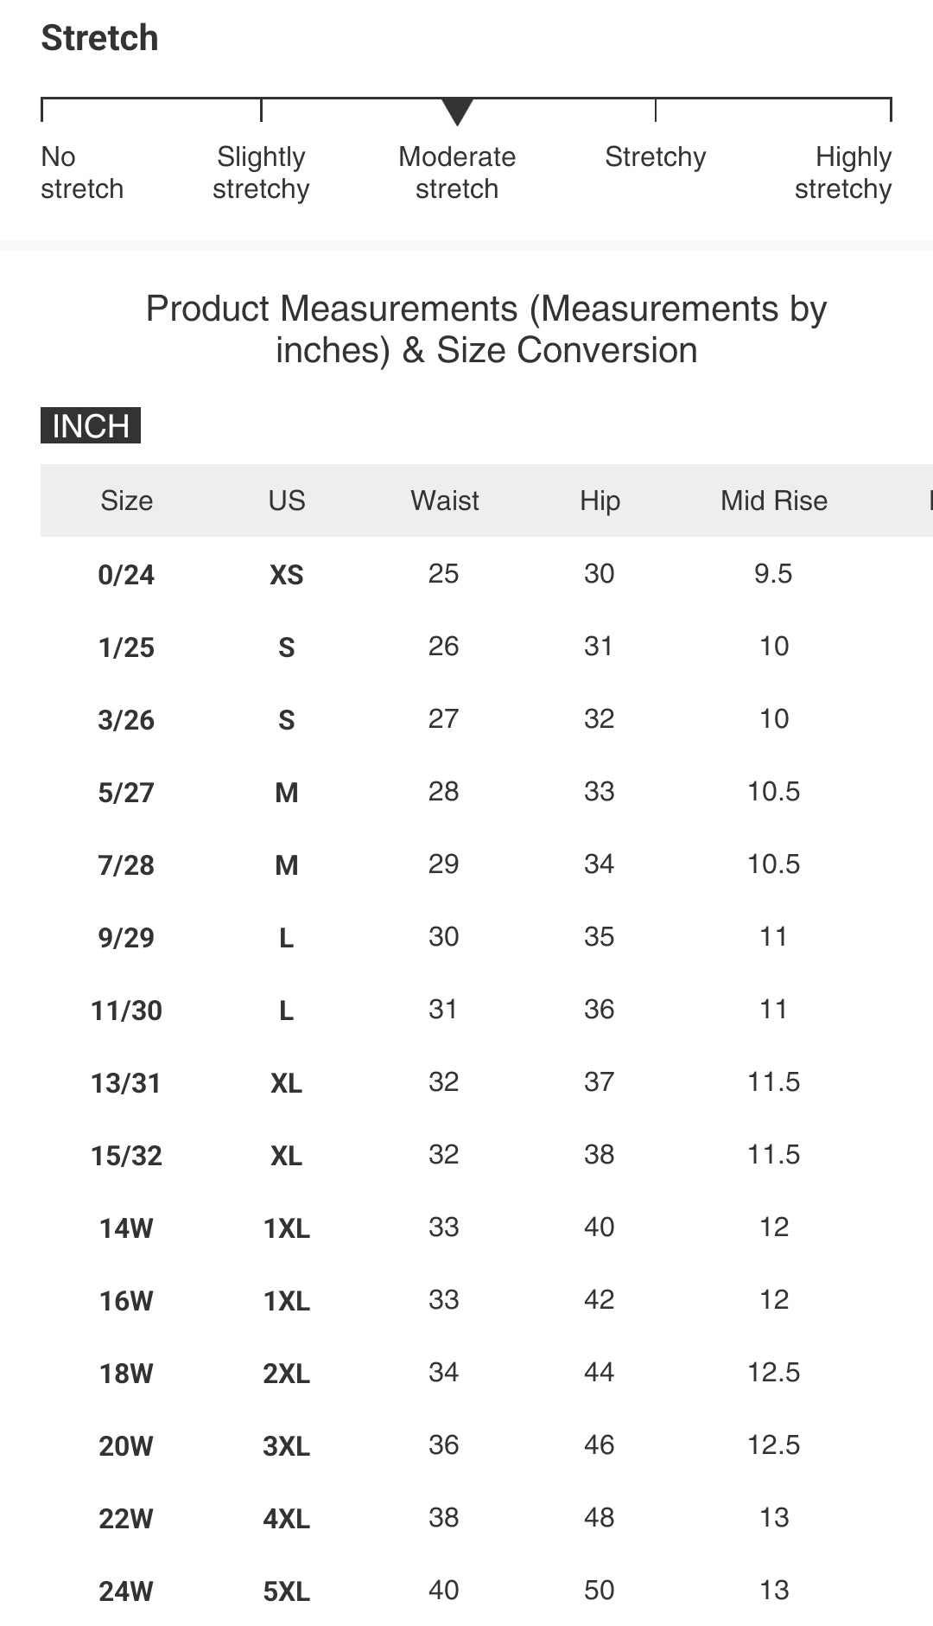Click the 'No stretch' scale label
Image resolution: width=933 pixels, height=1626 pixels.
pos(82,173)
